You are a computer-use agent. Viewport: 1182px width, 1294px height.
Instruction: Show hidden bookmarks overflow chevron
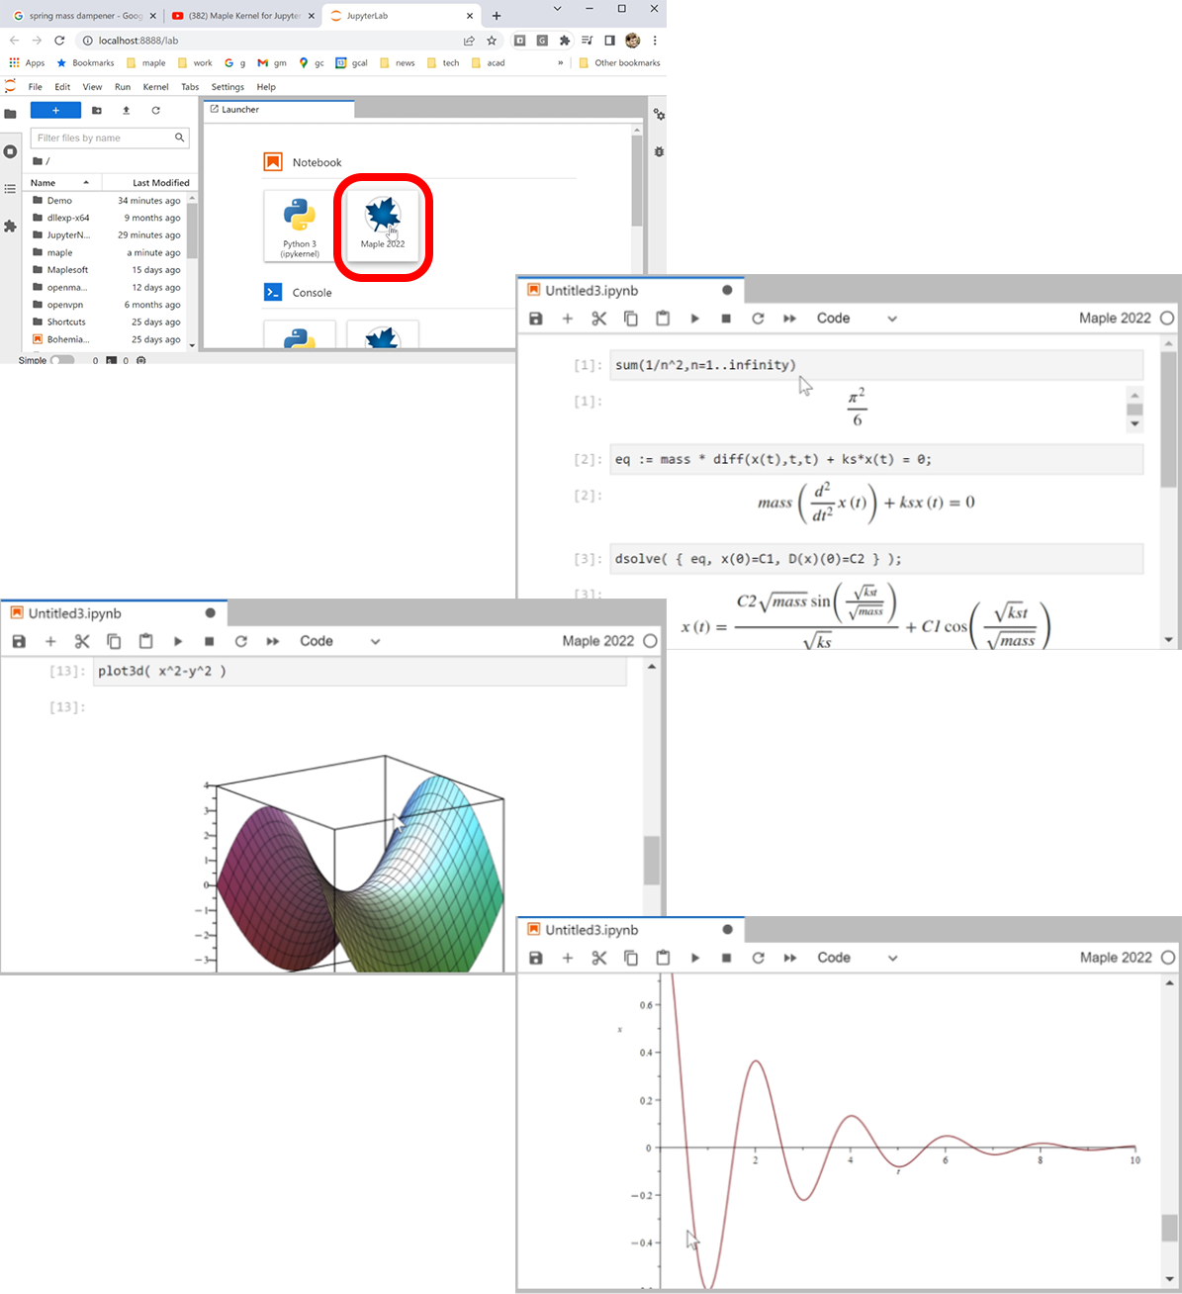pos(560,62)
